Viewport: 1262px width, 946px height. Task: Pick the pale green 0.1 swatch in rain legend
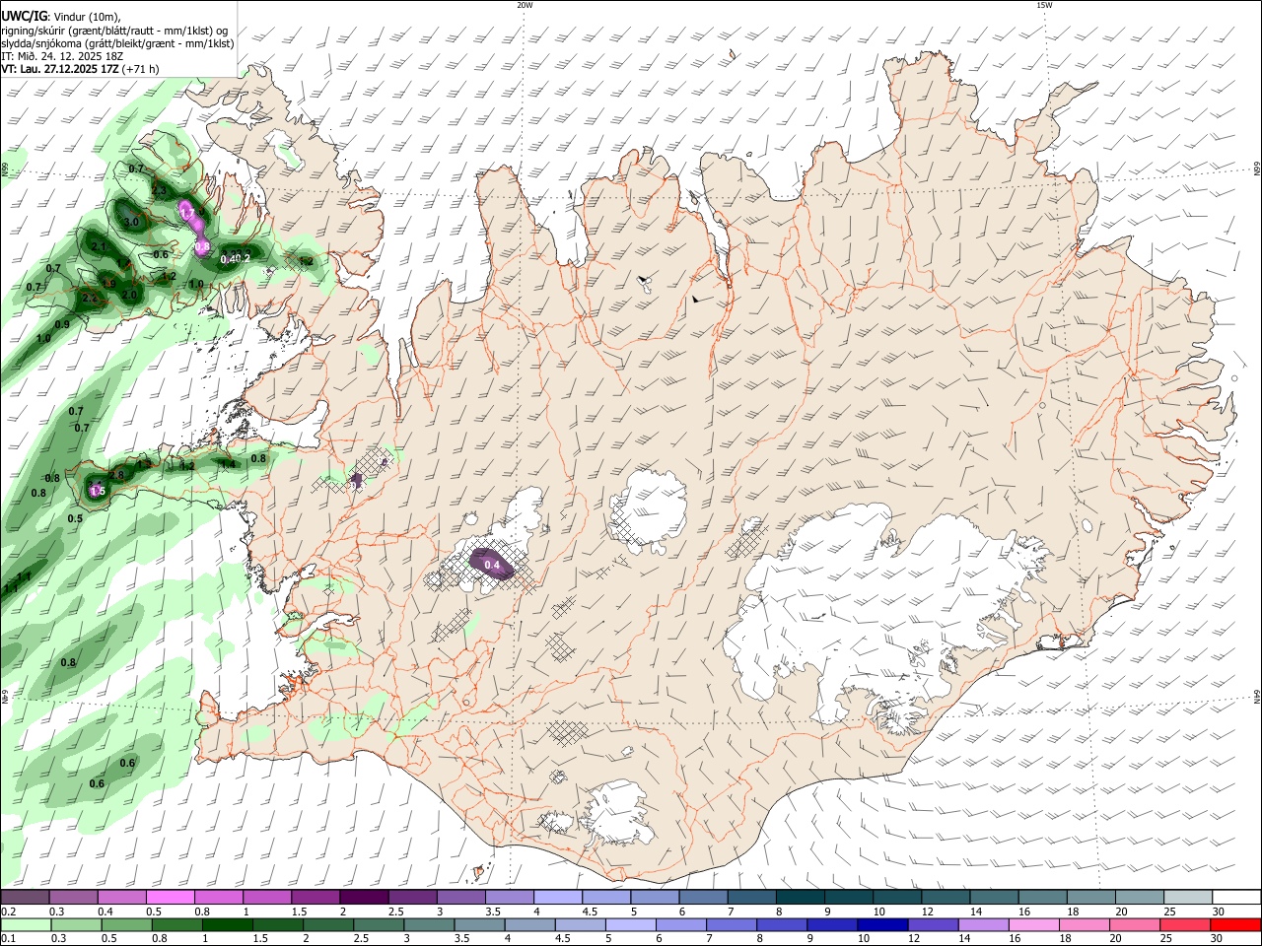coord(25,924)
